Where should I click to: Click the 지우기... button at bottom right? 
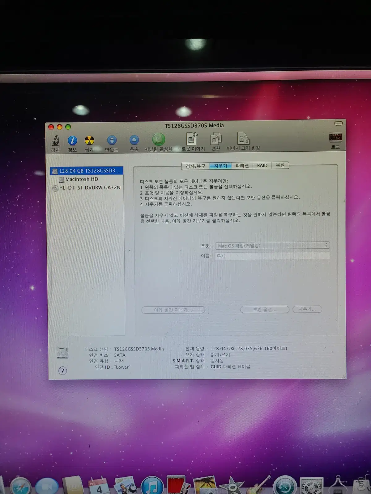pyautogui.click(x=307, y=309)
